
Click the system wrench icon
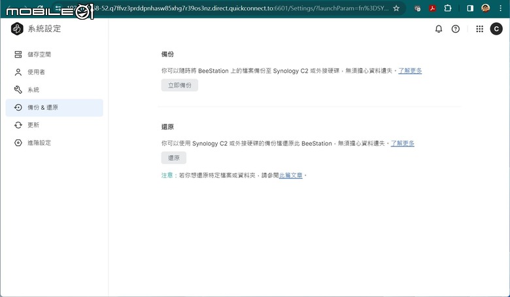click(18, 90)
